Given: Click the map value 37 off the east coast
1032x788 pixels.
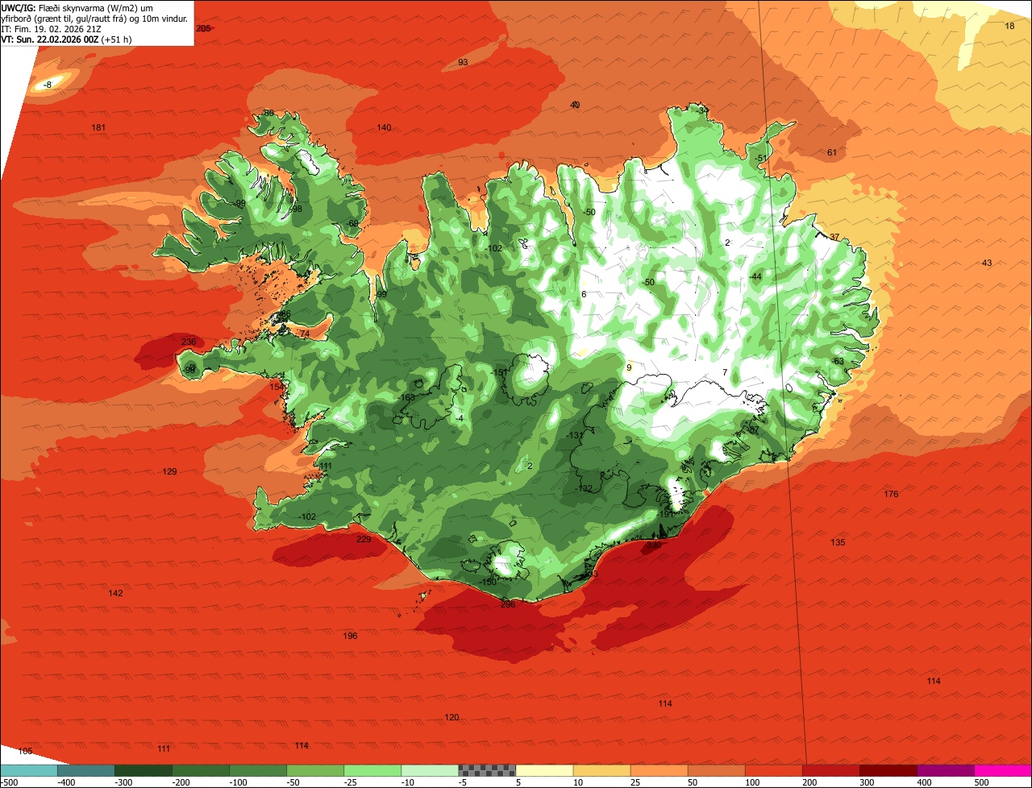Looking at the screenshot, I should pos(834,237).
